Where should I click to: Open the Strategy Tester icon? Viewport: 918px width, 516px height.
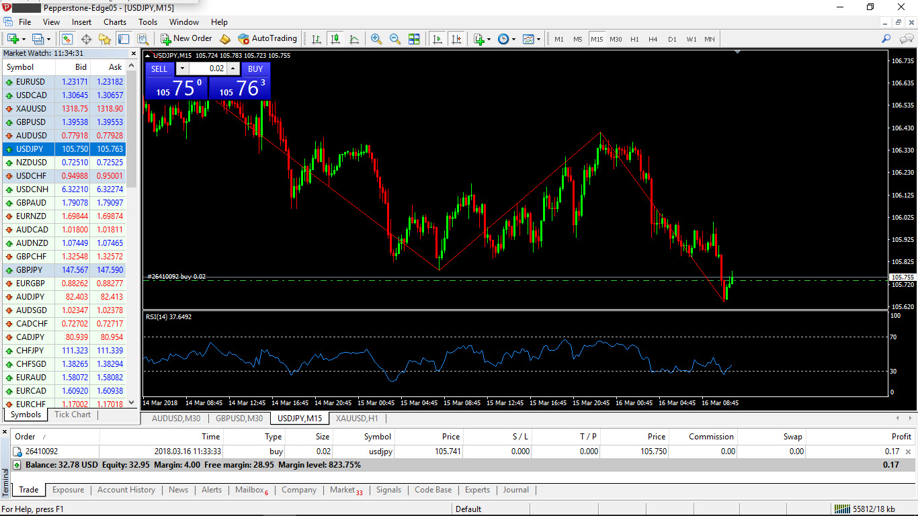click(142, 39)
